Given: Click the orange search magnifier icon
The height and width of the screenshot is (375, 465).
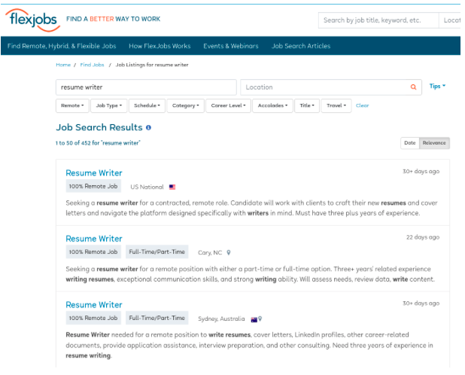Looking at the screenshot, I should click(x=413, y=87).
